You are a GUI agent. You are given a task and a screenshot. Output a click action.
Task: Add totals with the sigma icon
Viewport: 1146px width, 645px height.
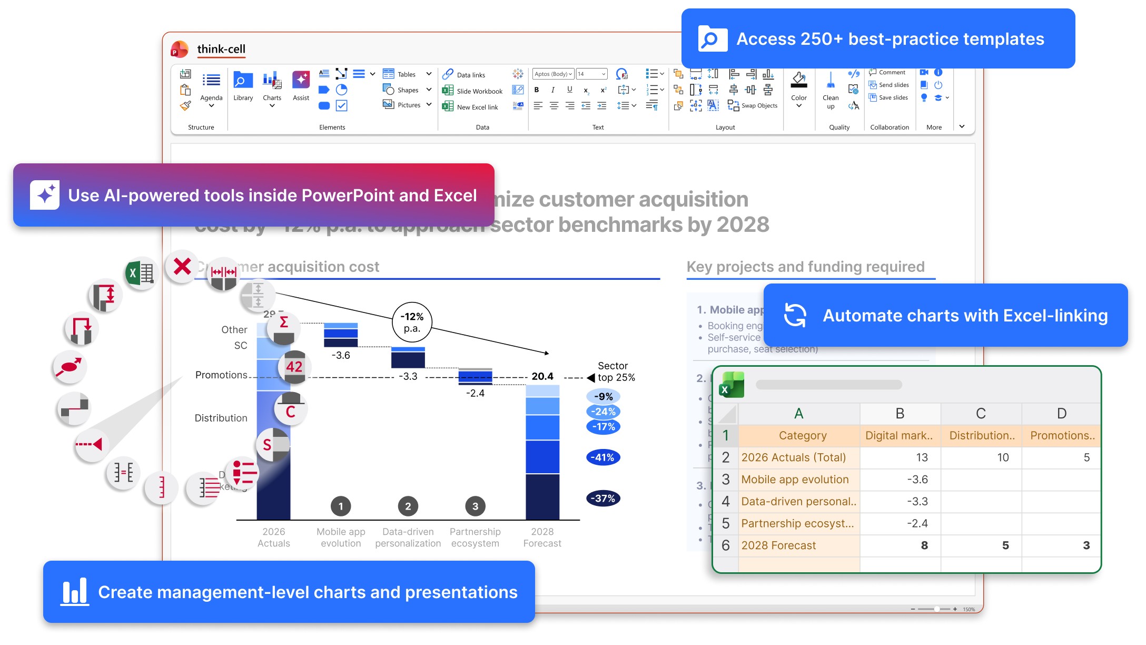[284, 328]
